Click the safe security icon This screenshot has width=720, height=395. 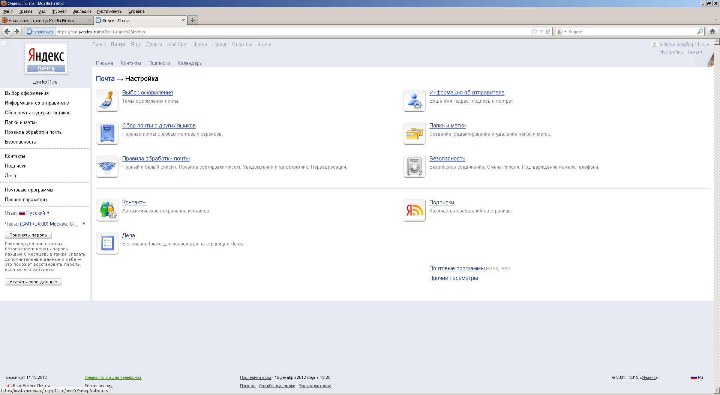[x=414, y=166]
